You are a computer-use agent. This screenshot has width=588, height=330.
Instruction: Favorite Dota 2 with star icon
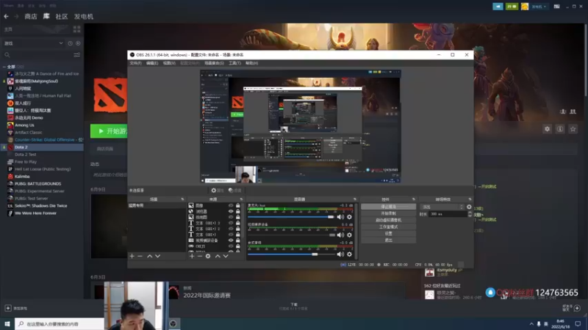point(573,129)
